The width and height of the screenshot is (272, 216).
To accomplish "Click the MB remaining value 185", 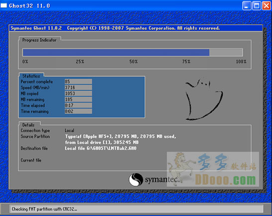I will coord(78,100).
